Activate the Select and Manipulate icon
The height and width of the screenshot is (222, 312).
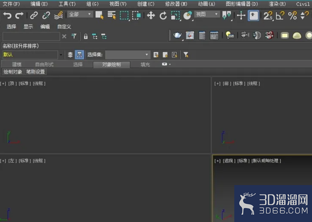[x=241, y=15]
